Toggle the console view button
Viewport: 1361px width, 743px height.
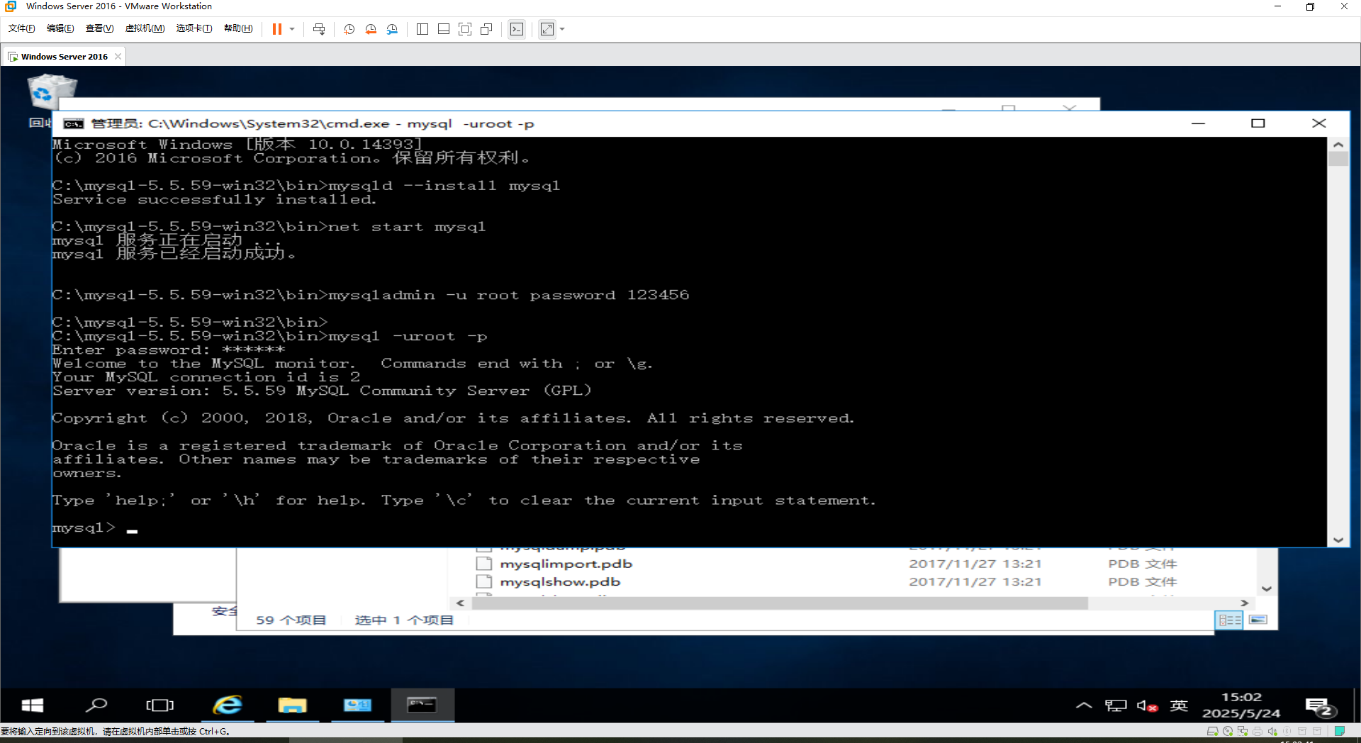(517, 29)
